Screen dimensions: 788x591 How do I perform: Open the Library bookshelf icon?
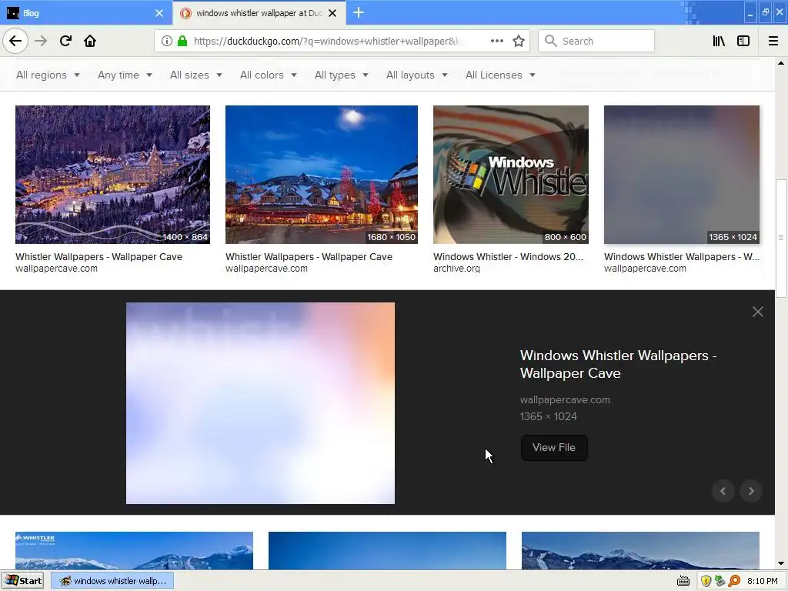click(x=719, y=42)
